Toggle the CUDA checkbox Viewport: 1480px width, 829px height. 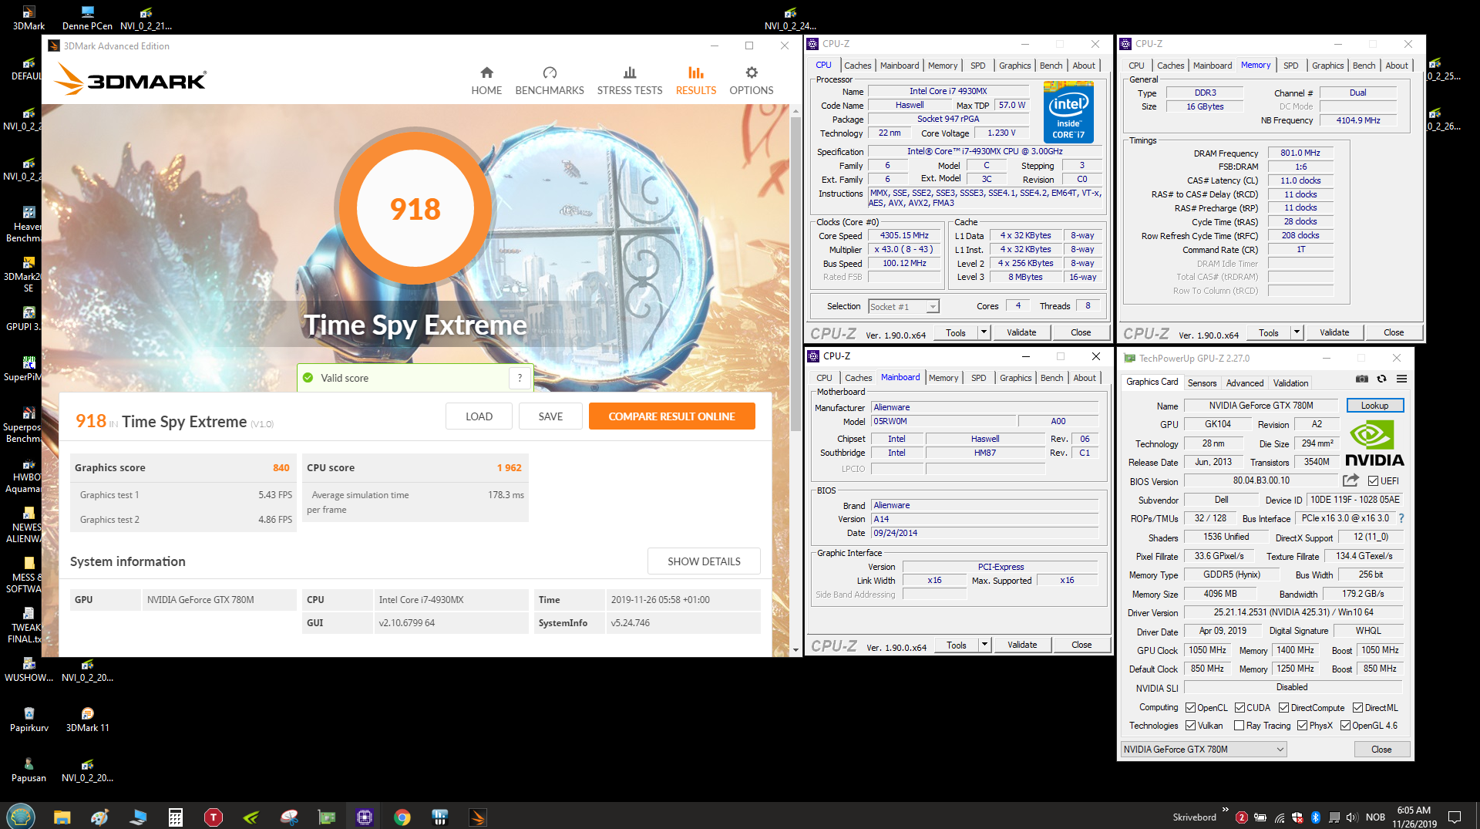pos(1239,707)
